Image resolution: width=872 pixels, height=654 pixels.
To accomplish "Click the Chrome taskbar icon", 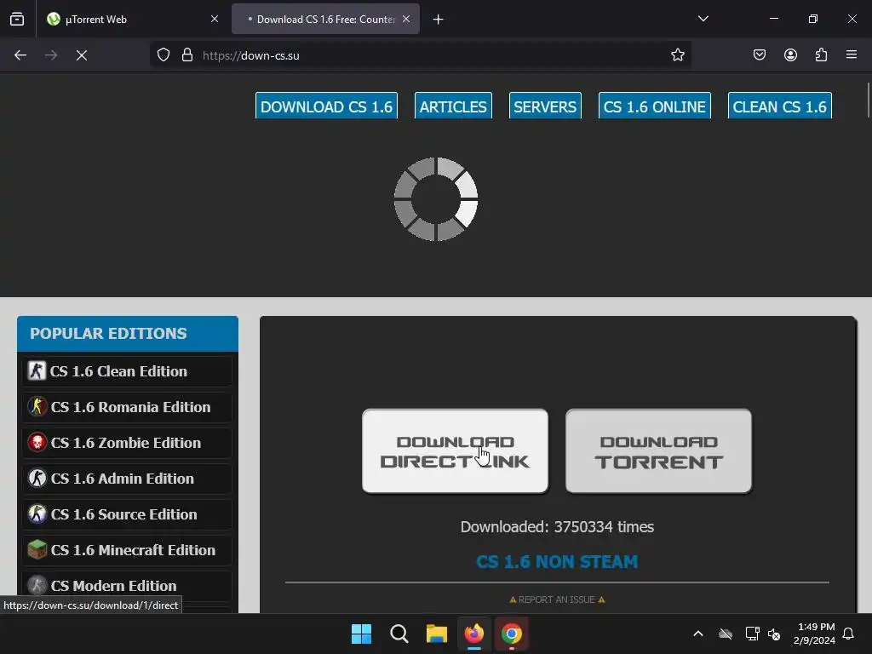I will pyautogui.click(x=512, y=634).
